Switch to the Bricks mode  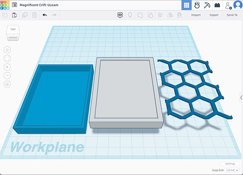[217, 5]
